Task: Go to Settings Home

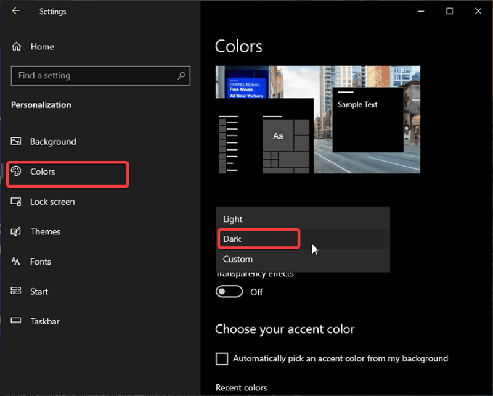Action: pyautogui.click(x=42, y=47)
